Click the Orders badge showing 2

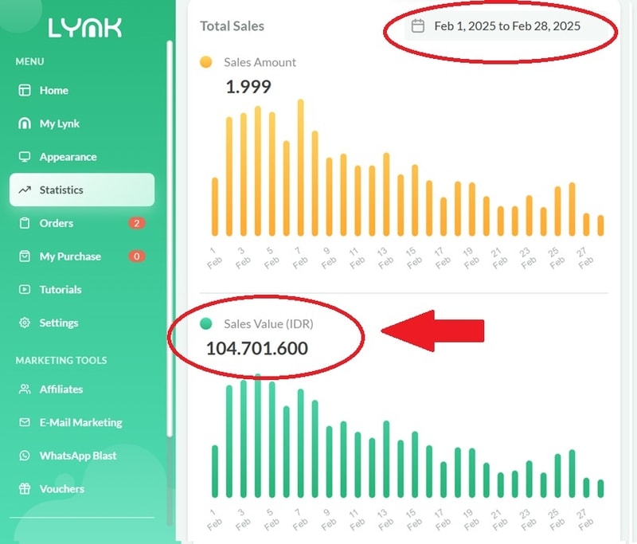[137, 224]
